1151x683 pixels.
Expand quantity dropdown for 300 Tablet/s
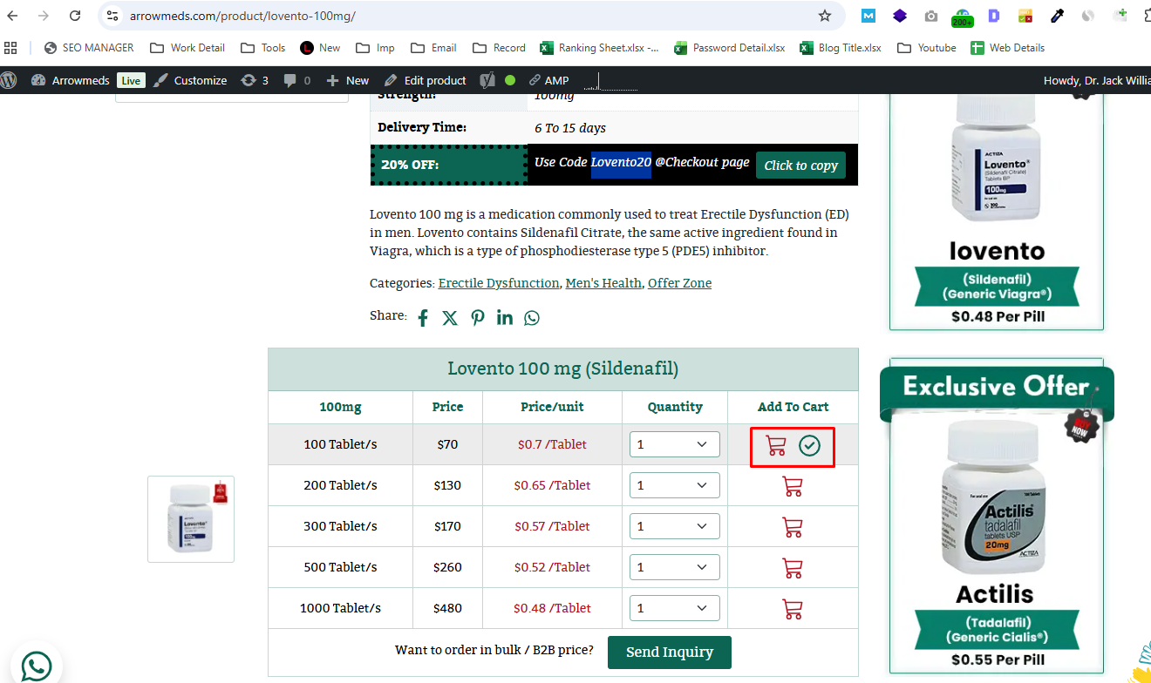[674, 526]
